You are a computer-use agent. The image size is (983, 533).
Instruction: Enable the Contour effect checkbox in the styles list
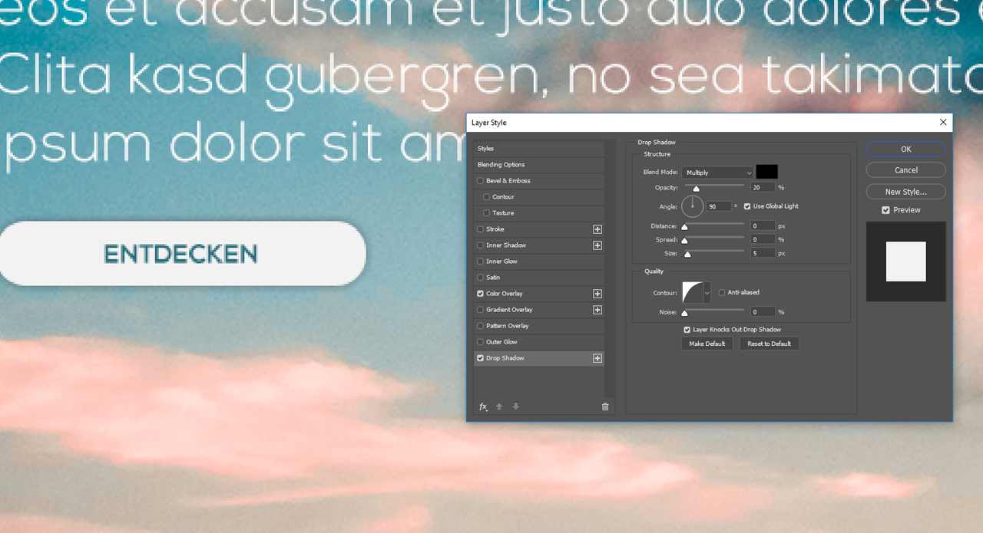point(486,197)
